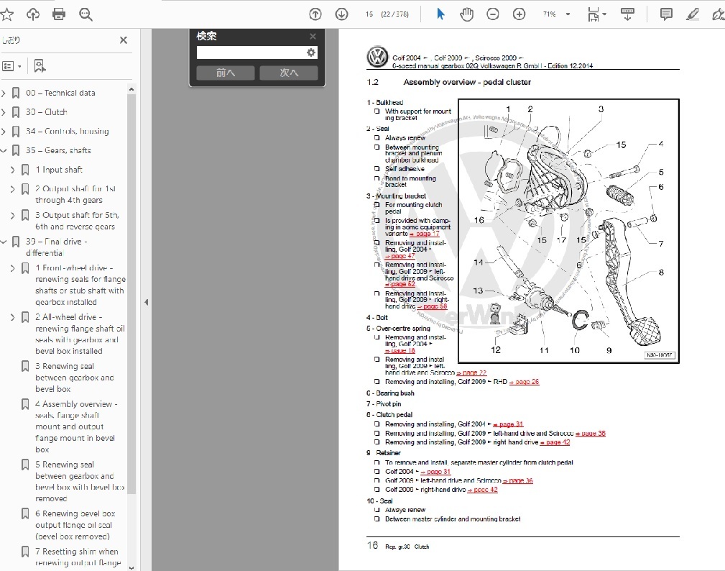Zoom in with plus icon
This screenshot has width=725, height=571.
coord(519,14)
